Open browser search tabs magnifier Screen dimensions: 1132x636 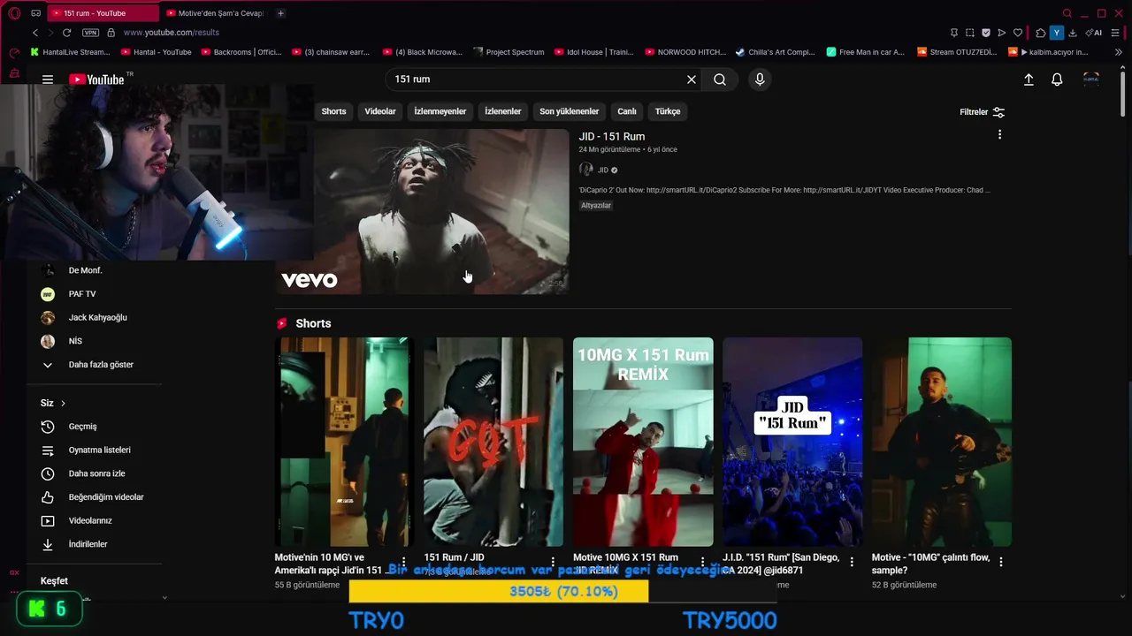coord(1067,13)
